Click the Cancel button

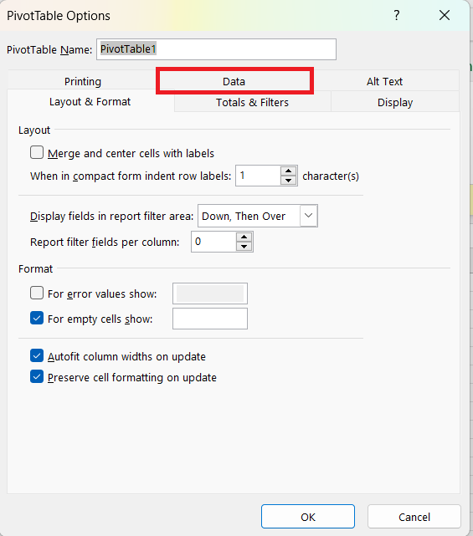click(414, 517)
